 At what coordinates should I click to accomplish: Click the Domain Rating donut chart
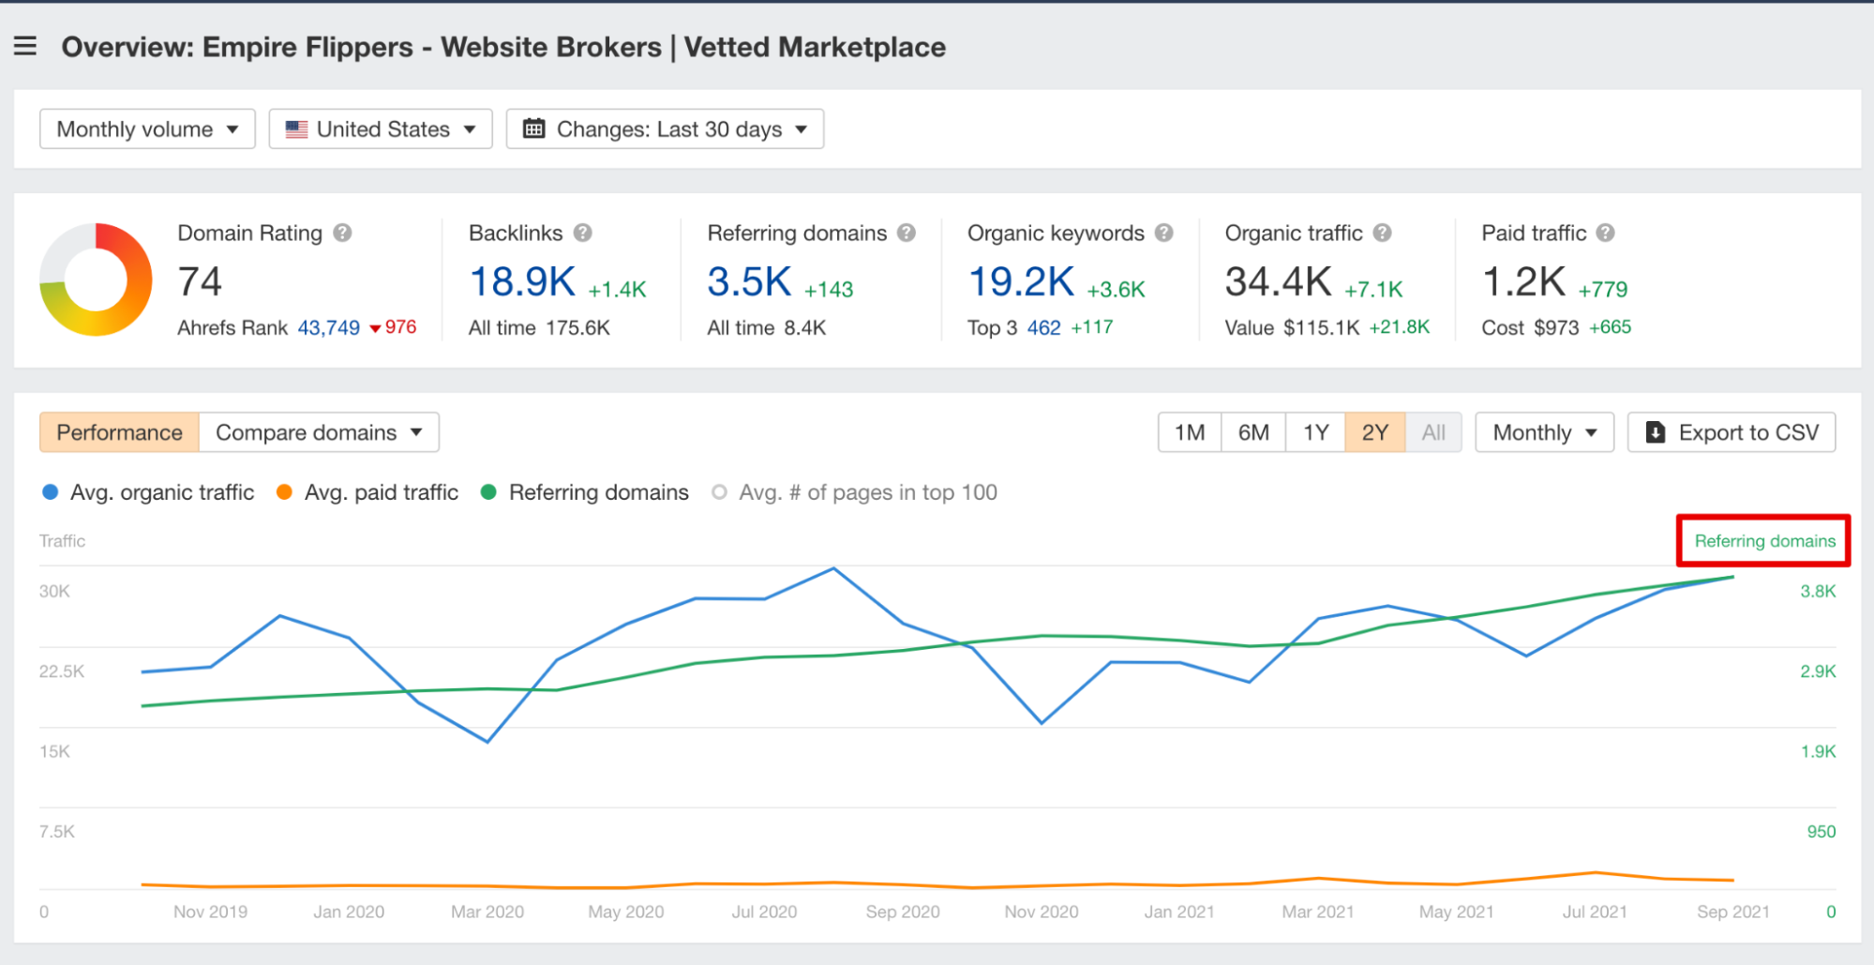94,279
